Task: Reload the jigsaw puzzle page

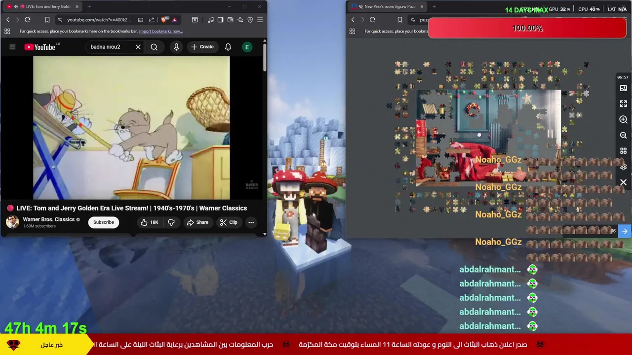Action: 372,20
